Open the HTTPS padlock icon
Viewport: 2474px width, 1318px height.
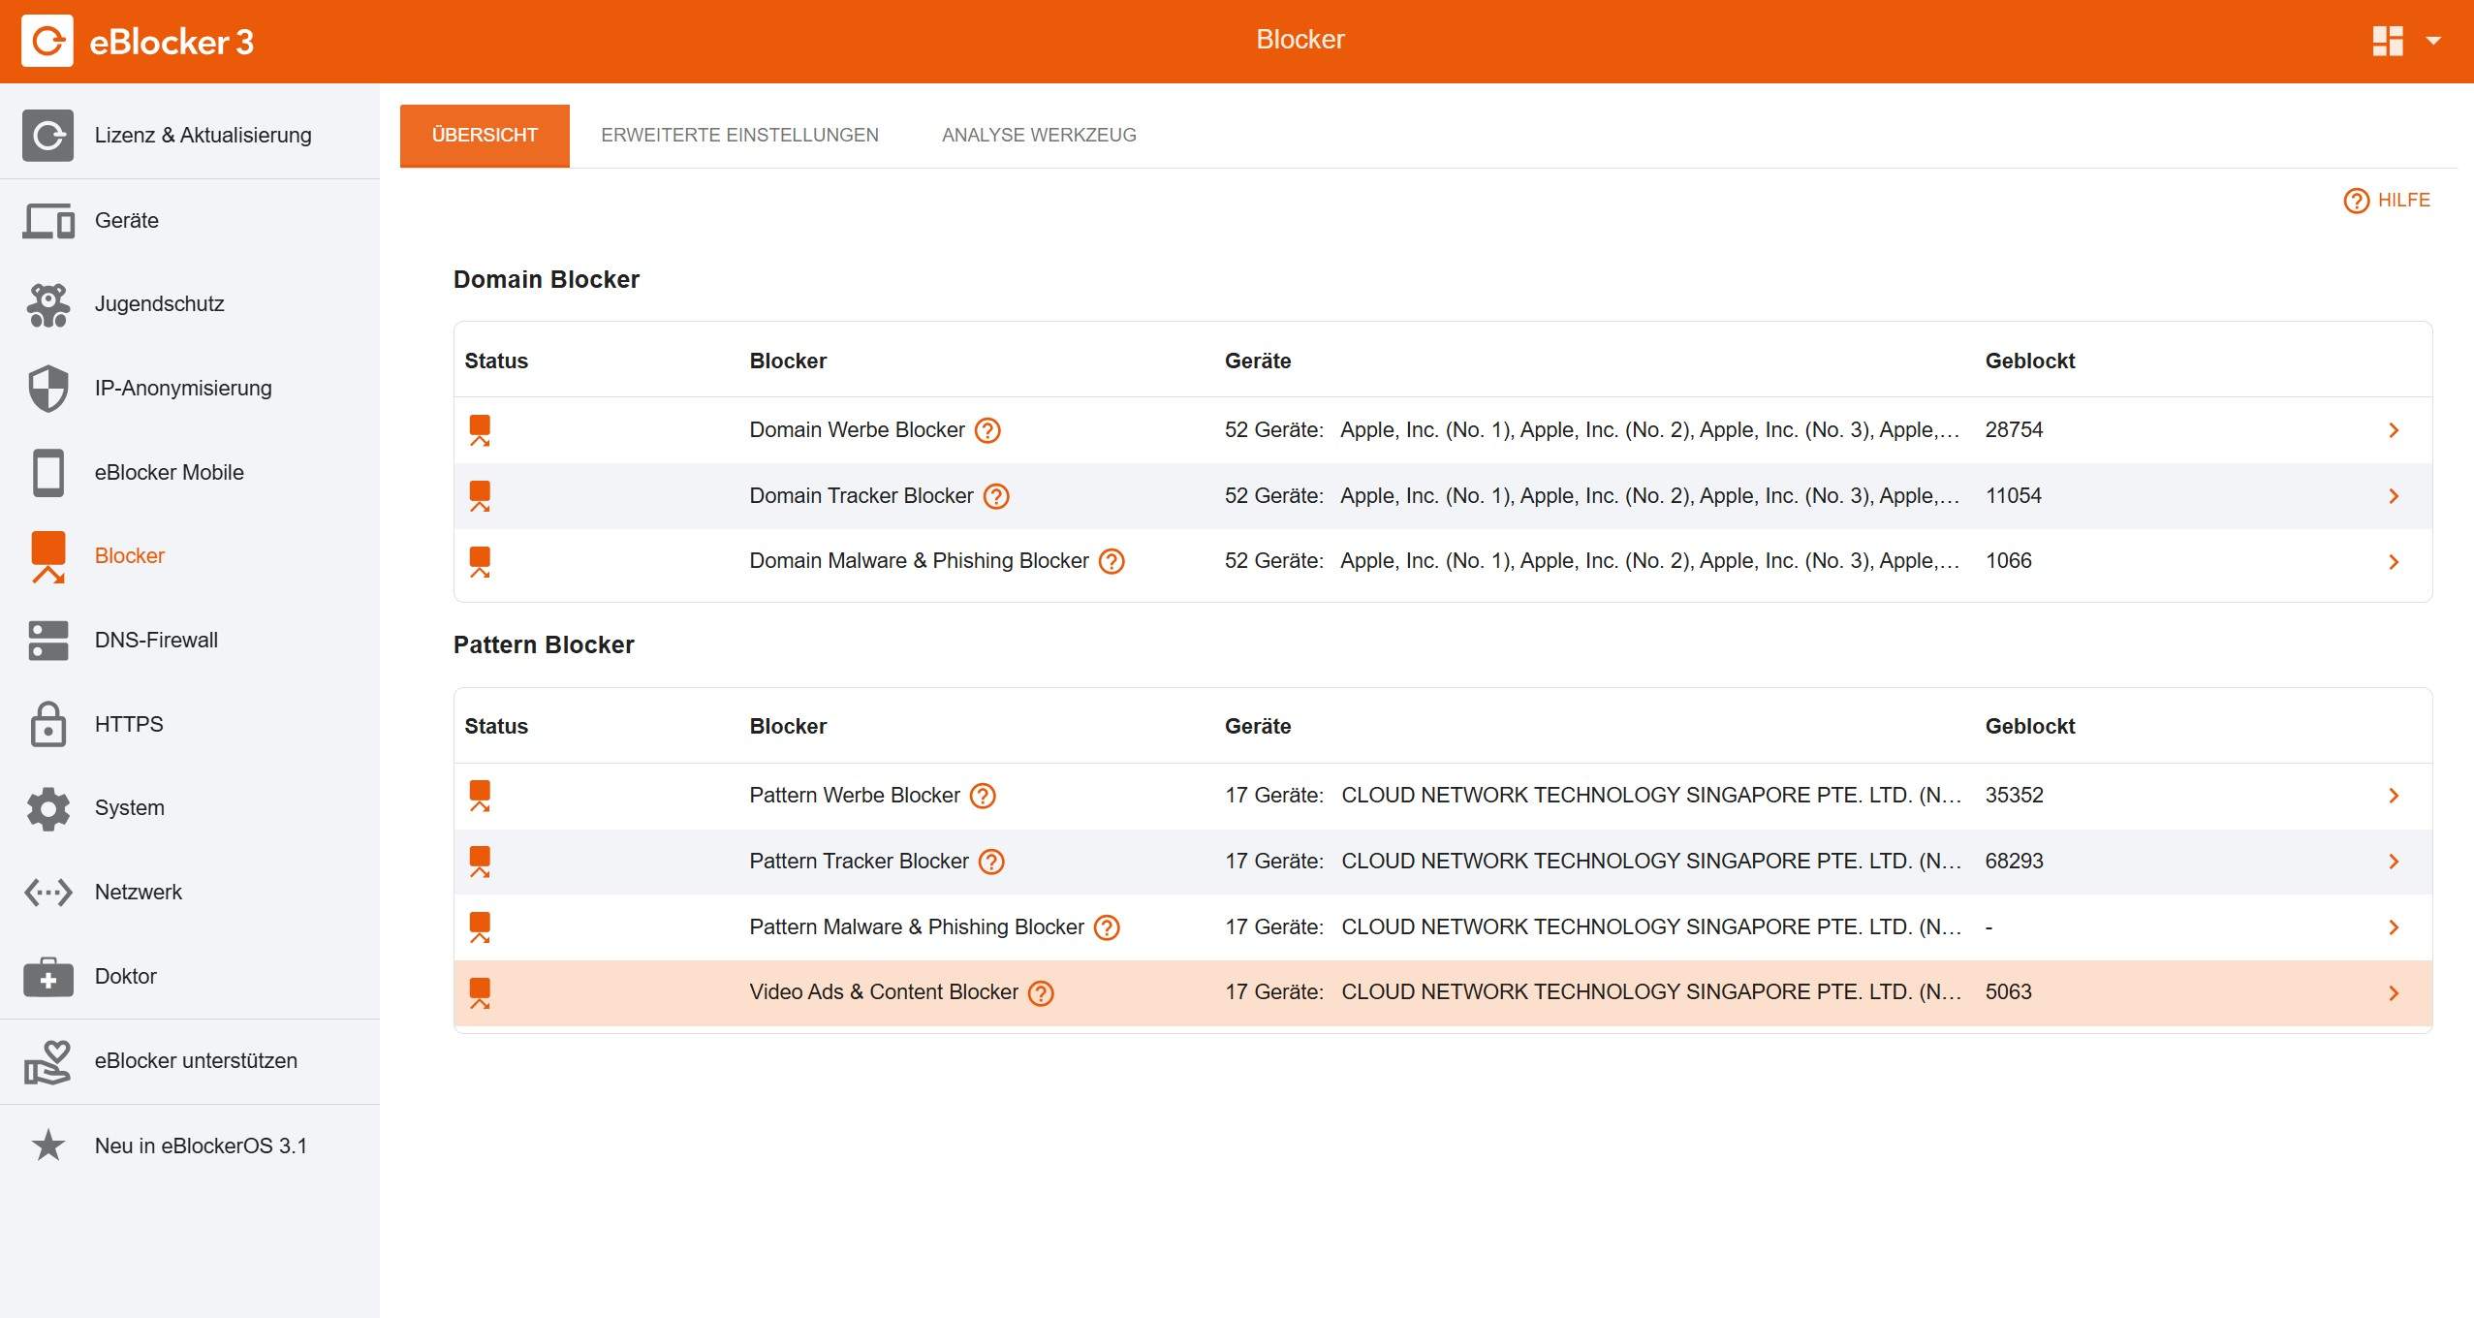[x=47, y=725]
